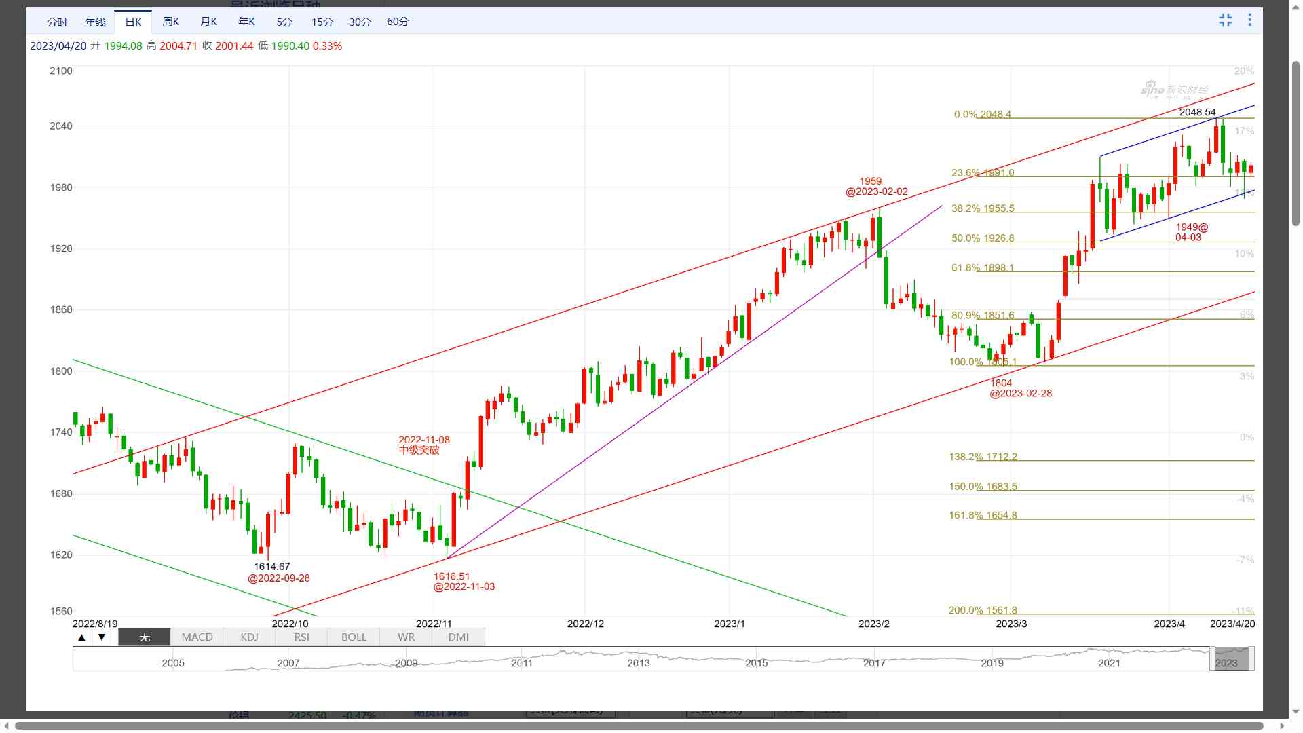Screen dimensions: 1303x733
Task: Switch to the 30分 interval tab
Action: coord(360,22)
